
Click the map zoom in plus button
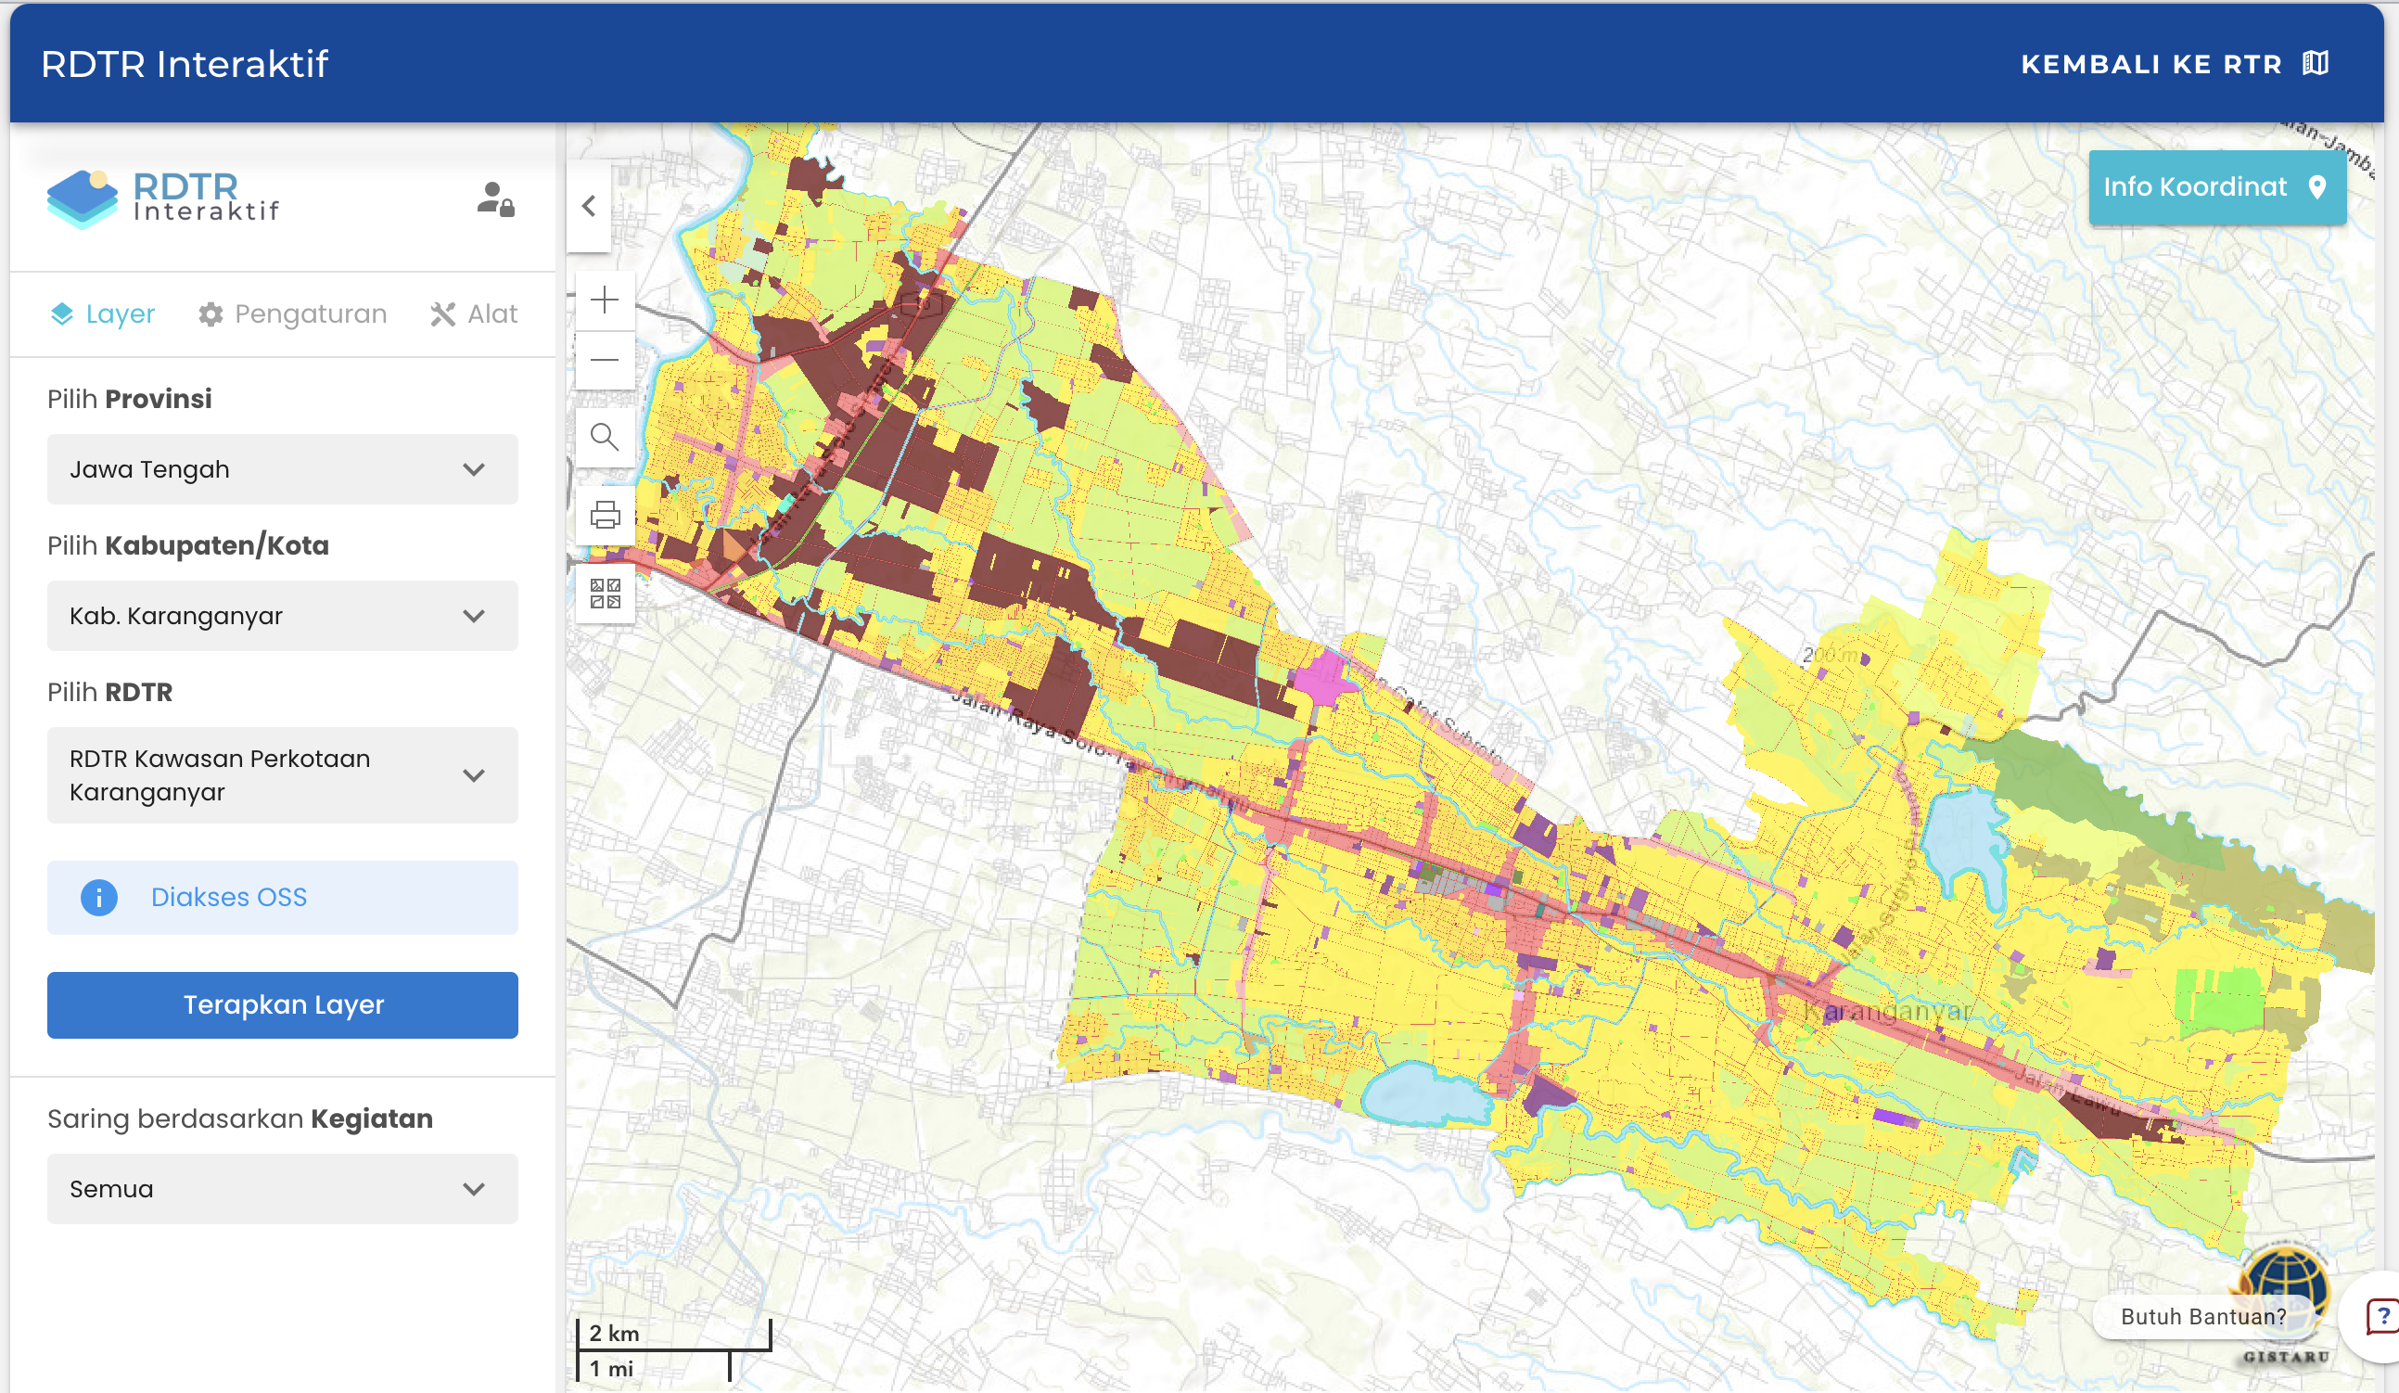[605, 300]
